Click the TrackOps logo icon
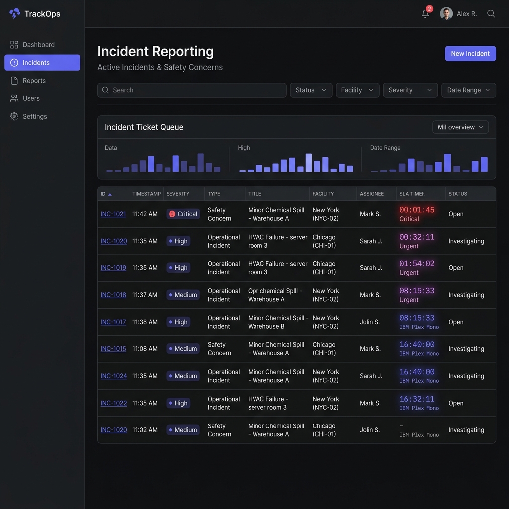Viewport: 509px width, 509px height. [x=14, y=13]
